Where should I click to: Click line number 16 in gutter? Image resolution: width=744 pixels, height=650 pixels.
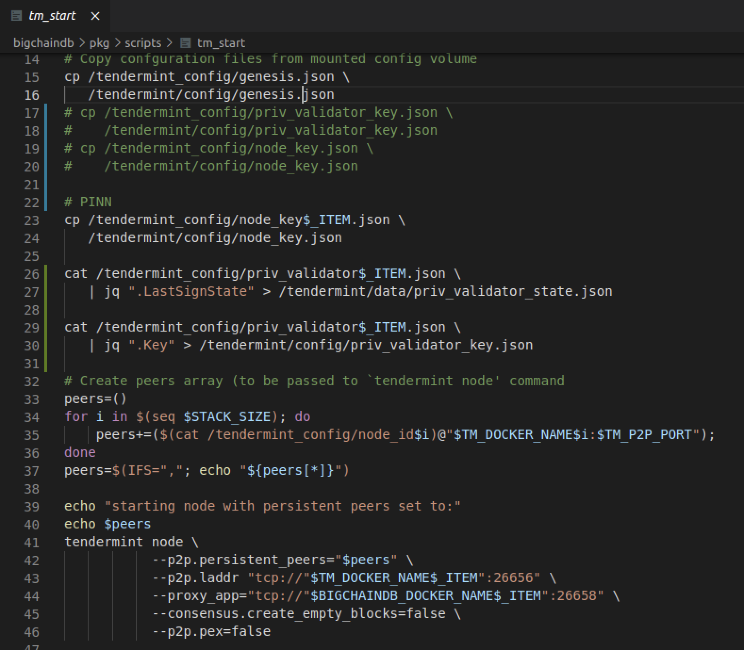pos(32,95)
